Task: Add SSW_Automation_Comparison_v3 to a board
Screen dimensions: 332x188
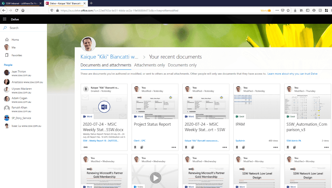Action: [294, 147]
